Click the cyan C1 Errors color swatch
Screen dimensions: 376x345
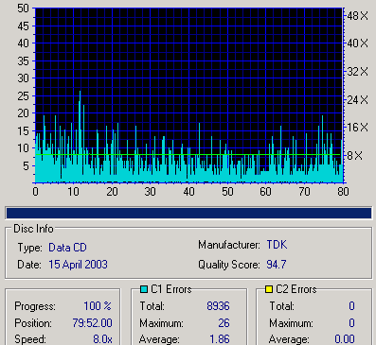coord(144,289)
